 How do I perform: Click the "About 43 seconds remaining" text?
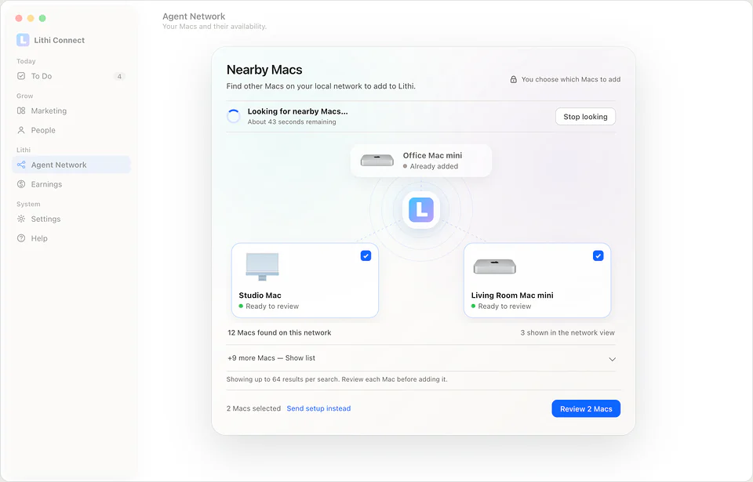point(292,122)
